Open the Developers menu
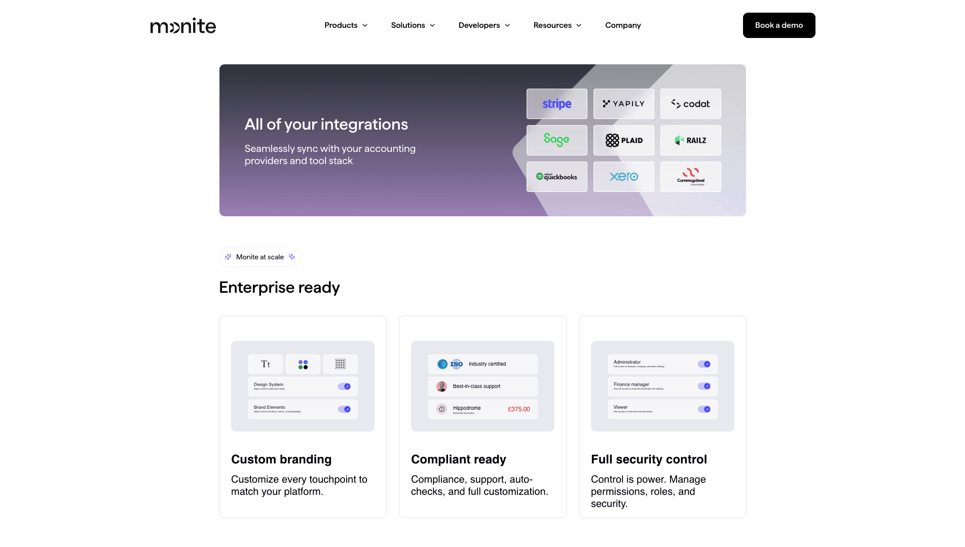Image resolution: width=965 pixels, height=547 pixels. click(x=484, y=25)
